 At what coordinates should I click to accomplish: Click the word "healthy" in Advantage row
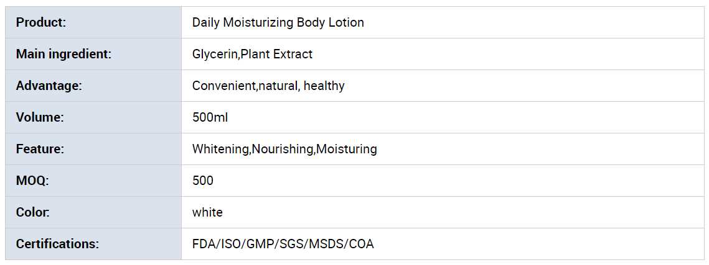pyautogui.click(x=324, y=86)
